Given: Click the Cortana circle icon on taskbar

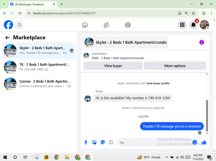Looking at the screenshot, I should (15, 157).
